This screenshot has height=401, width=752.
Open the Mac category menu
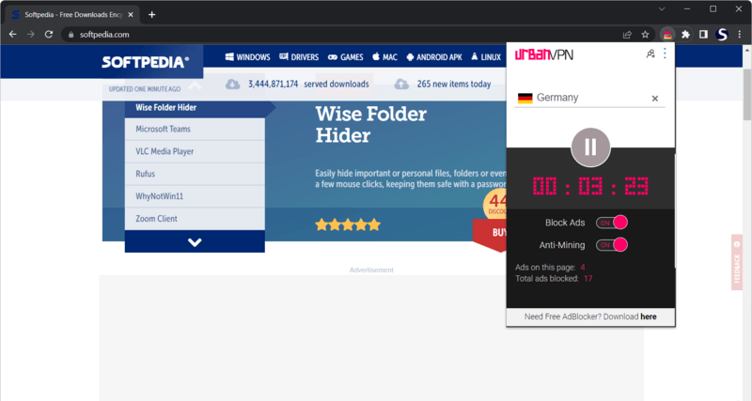pyautogui.click(x=384, y=57)
